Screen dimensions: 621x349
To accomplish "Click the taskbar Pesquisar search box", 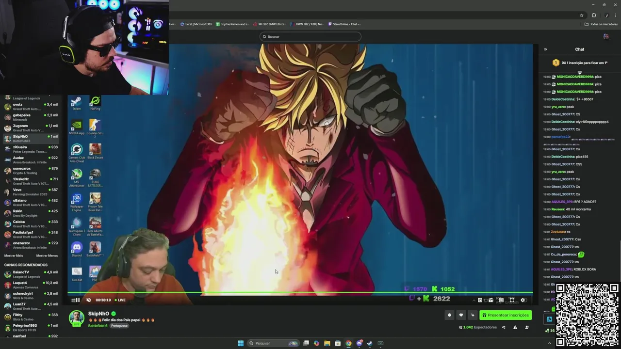I will (273, 343).
